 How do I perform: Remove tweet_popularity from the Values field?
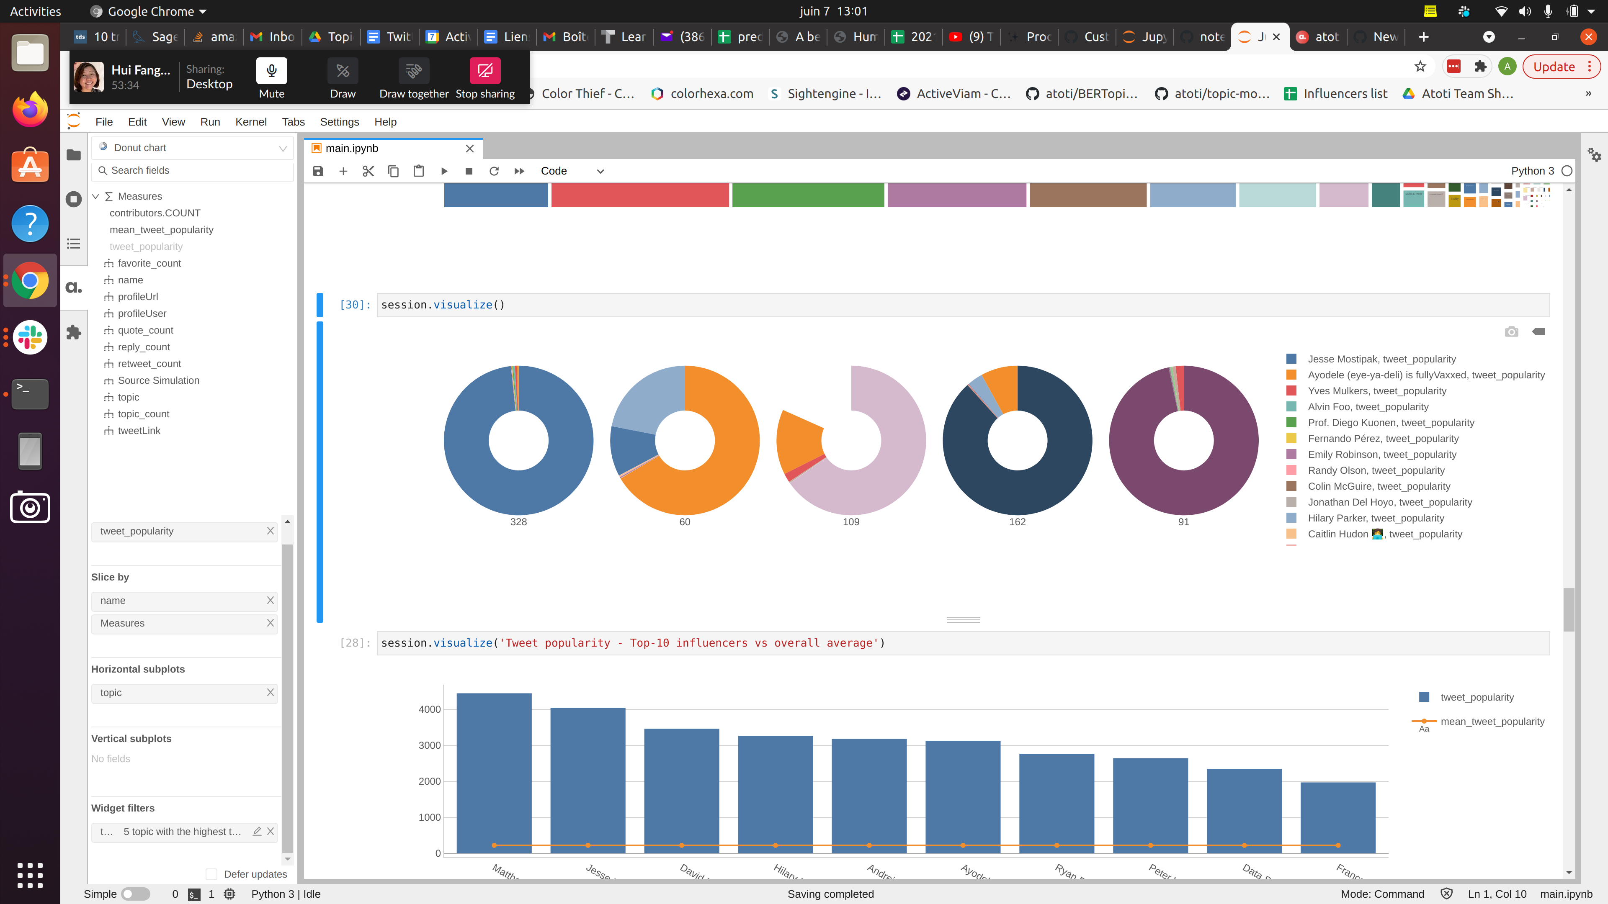tap(270, 531)
